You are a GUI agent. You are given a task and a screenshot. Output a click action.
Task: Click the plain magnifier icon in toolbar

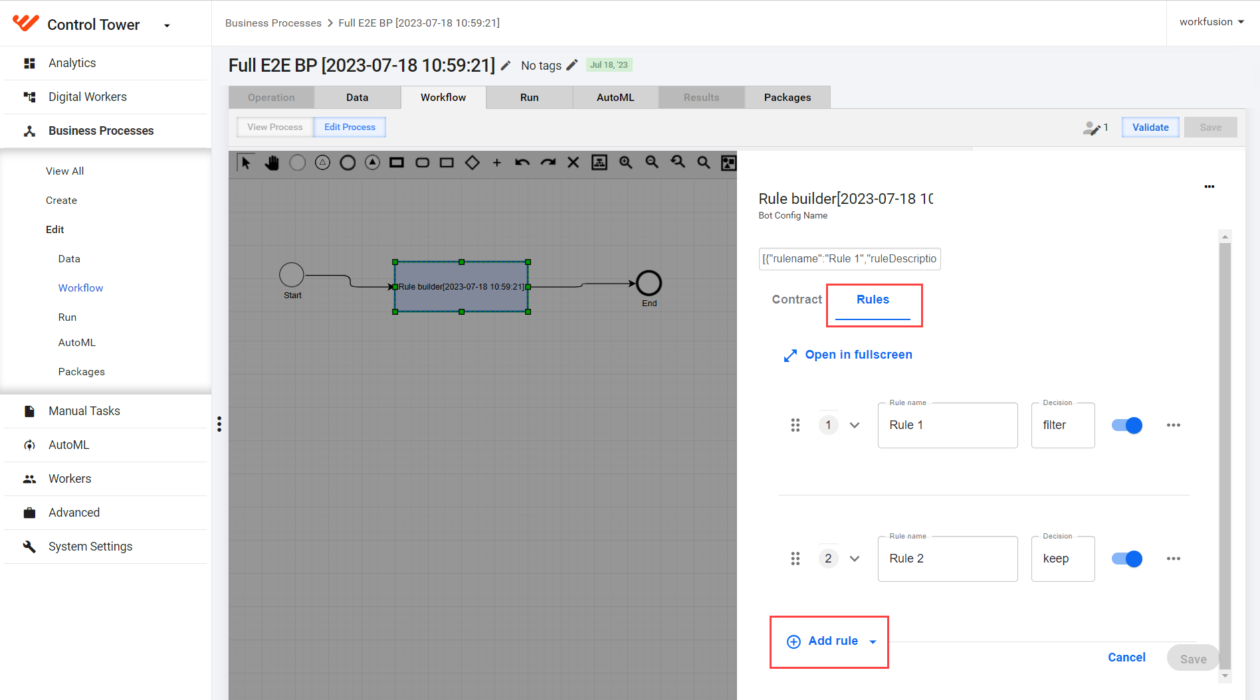(704, 163)
